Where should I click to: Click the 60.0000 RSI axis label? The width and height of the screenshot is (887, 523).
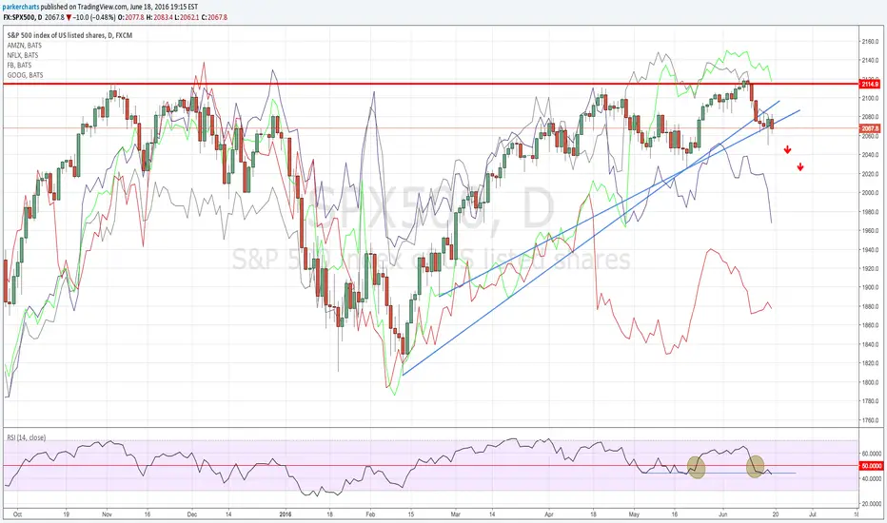click(872, 454)
